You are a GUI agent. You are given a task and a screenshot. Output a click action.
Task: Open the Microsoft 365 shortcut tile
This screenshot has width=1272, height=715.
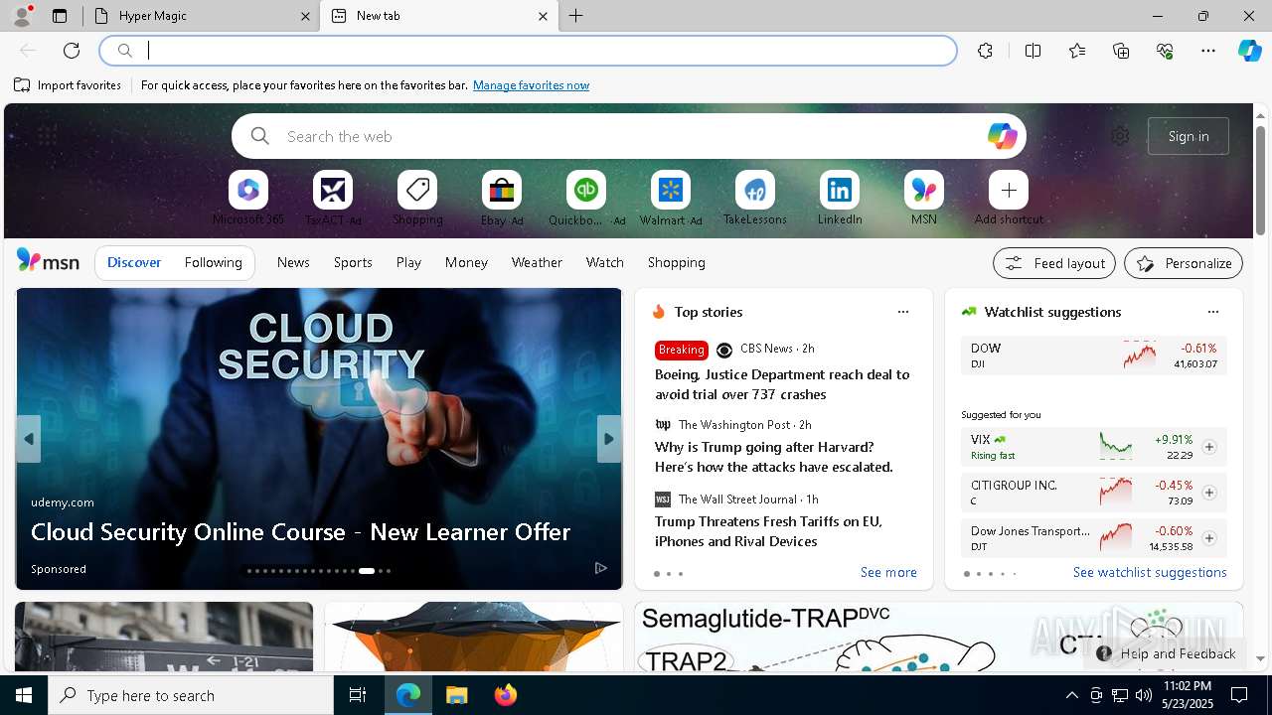(x=248, y=190)
